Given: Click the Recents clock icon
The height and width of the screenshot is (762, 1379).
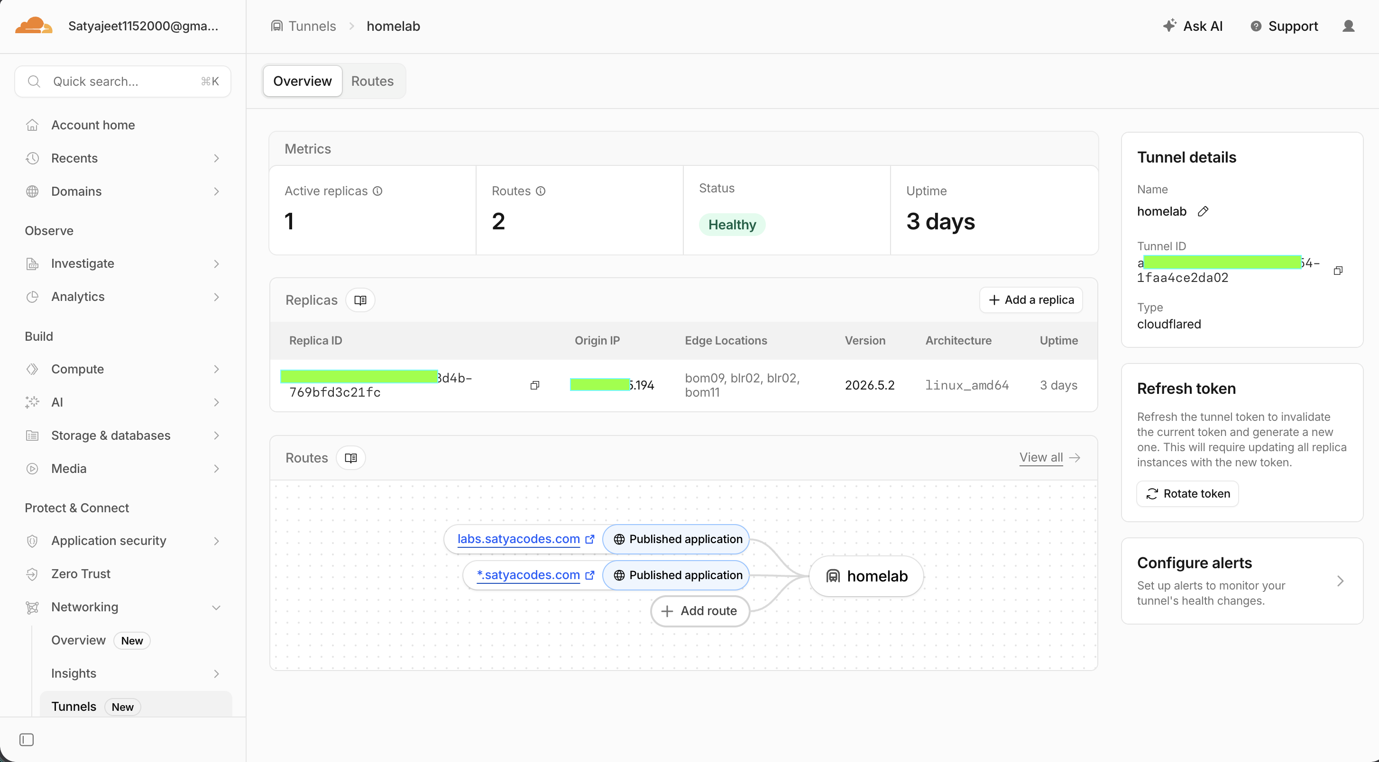Looking at the screenshot, I should point(32,158).
